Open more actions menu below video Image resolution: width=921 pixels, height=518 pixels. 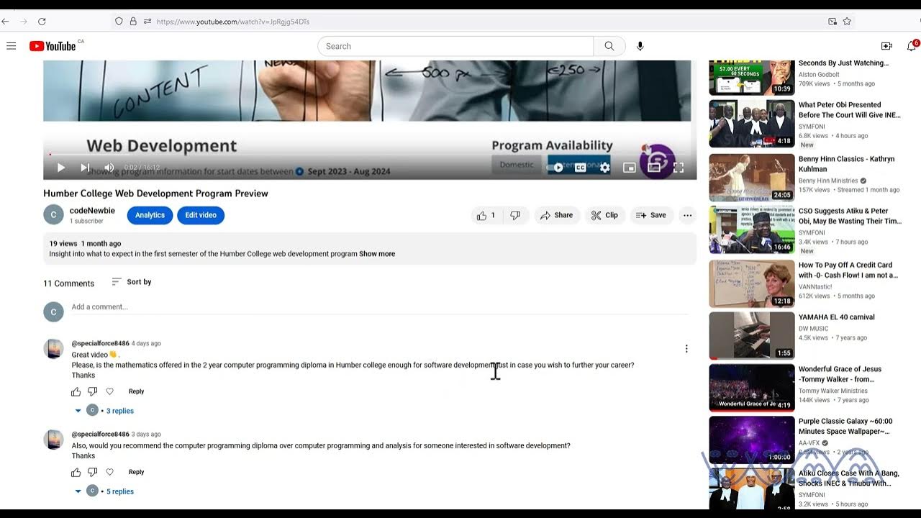687,215
